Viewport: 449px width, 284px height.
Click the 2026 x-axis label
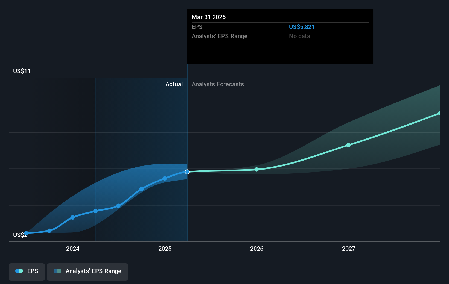(x=257, y=248)
